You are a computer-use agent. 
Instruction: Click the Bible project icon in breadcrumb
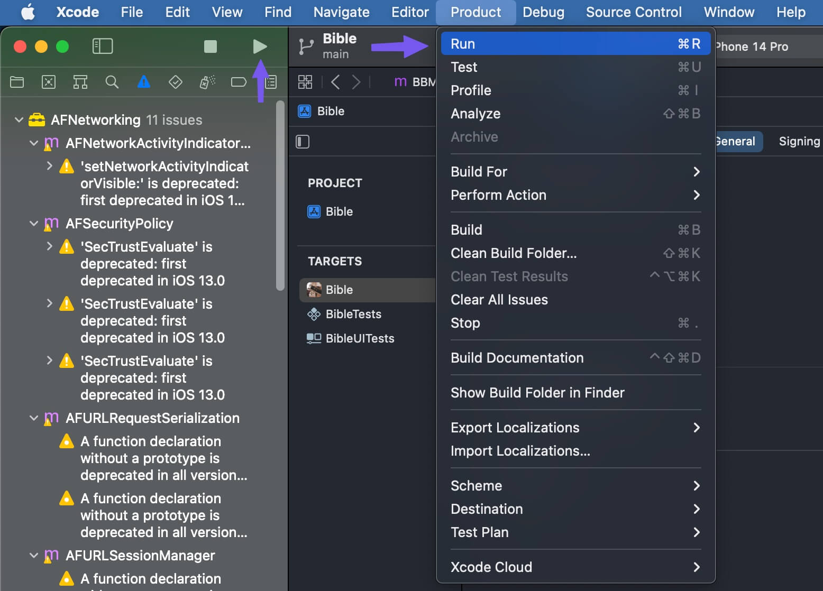305,111
